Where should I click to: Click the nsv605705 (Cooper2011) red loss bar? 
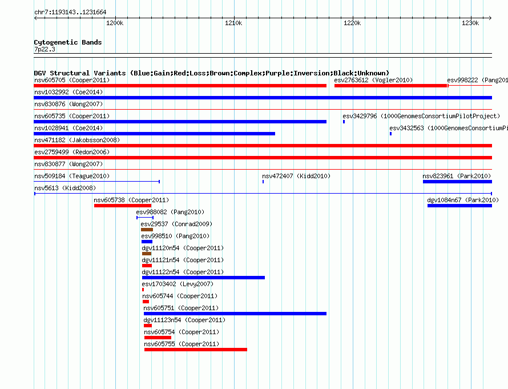click(180, 86)
